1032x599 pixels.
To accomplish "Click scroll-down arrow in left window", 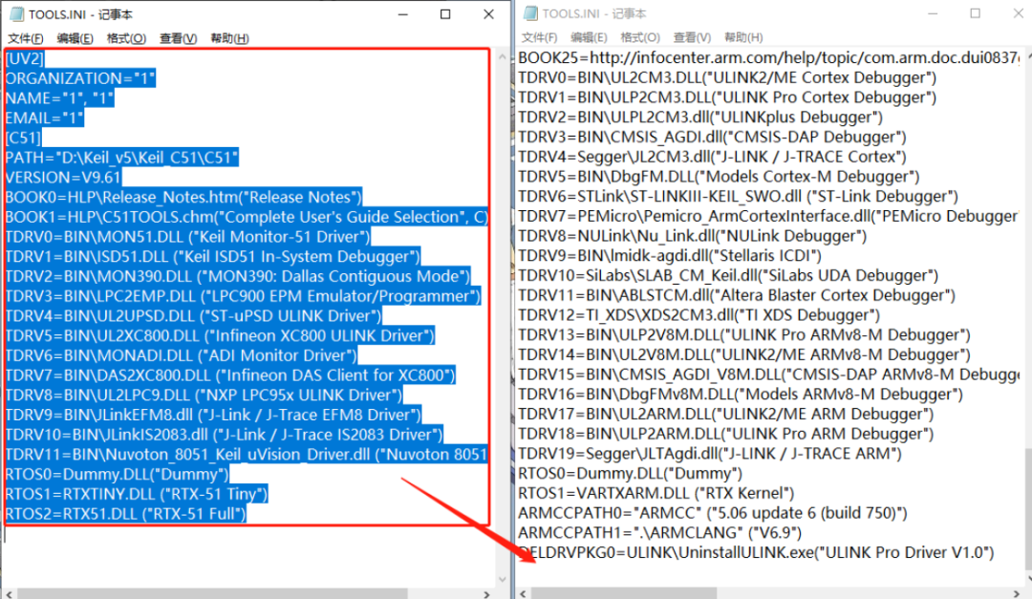I will (x=503, y=579).
